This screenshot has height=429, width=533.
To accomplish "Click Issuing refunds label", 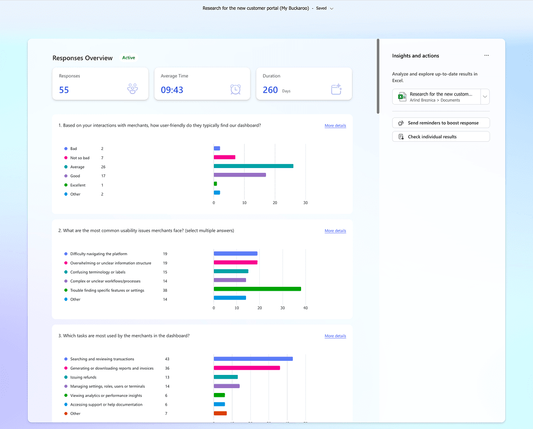I will point(83,377).
